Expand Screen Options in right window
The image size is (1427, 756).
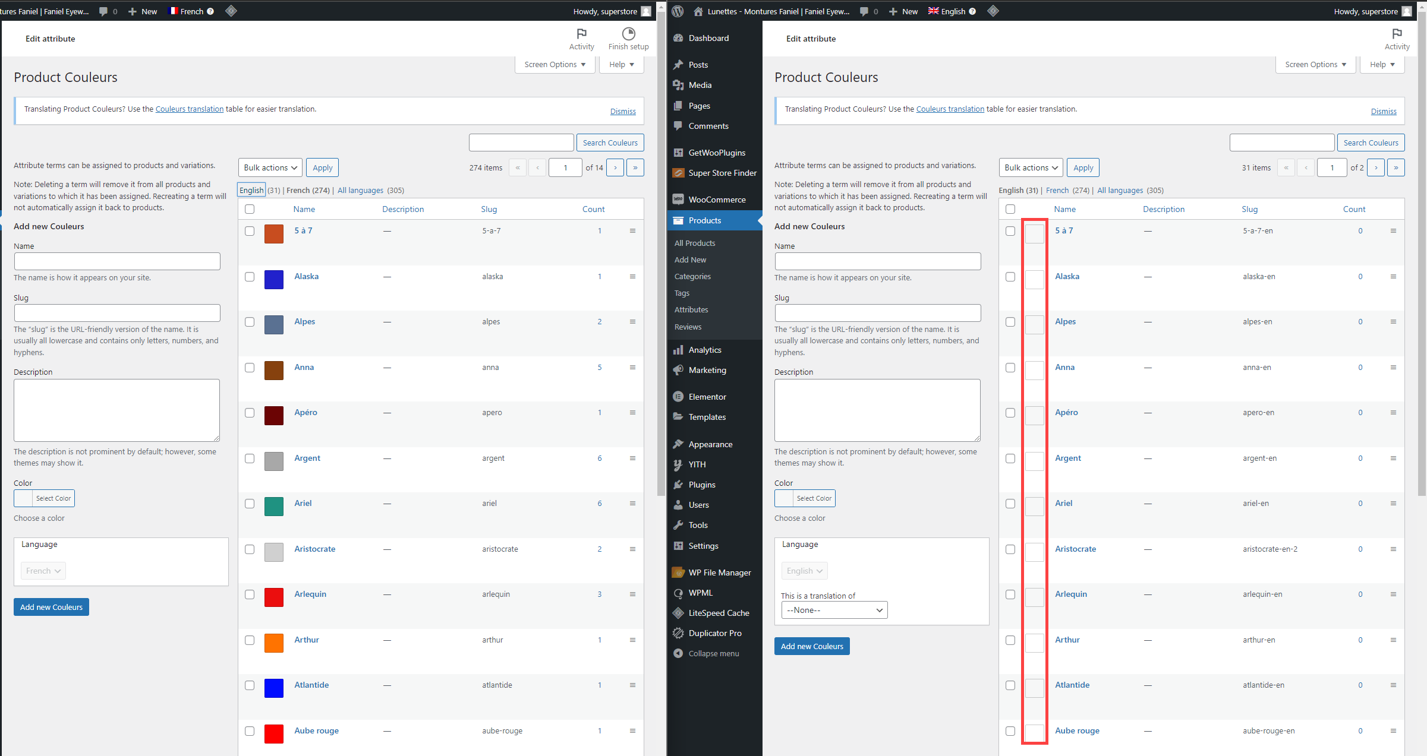(1315, 64)
